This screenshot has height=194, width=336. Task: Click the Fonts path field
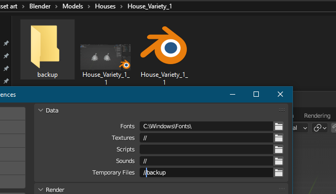[x=206, y=126]
